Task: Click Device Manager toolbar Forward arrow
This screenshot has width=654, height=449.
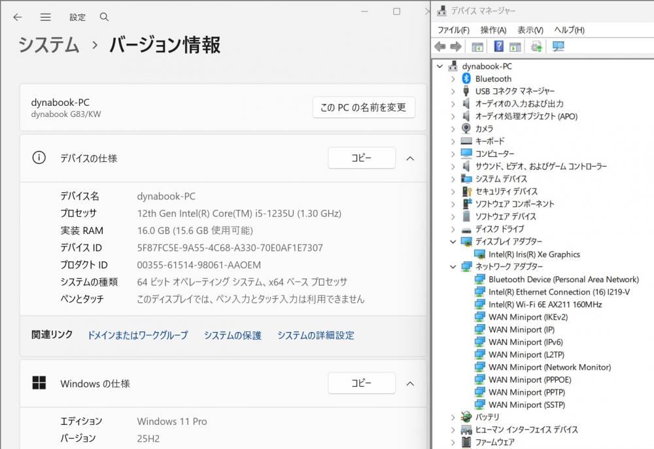Action: pyautogui.click(x=455, y=46)
